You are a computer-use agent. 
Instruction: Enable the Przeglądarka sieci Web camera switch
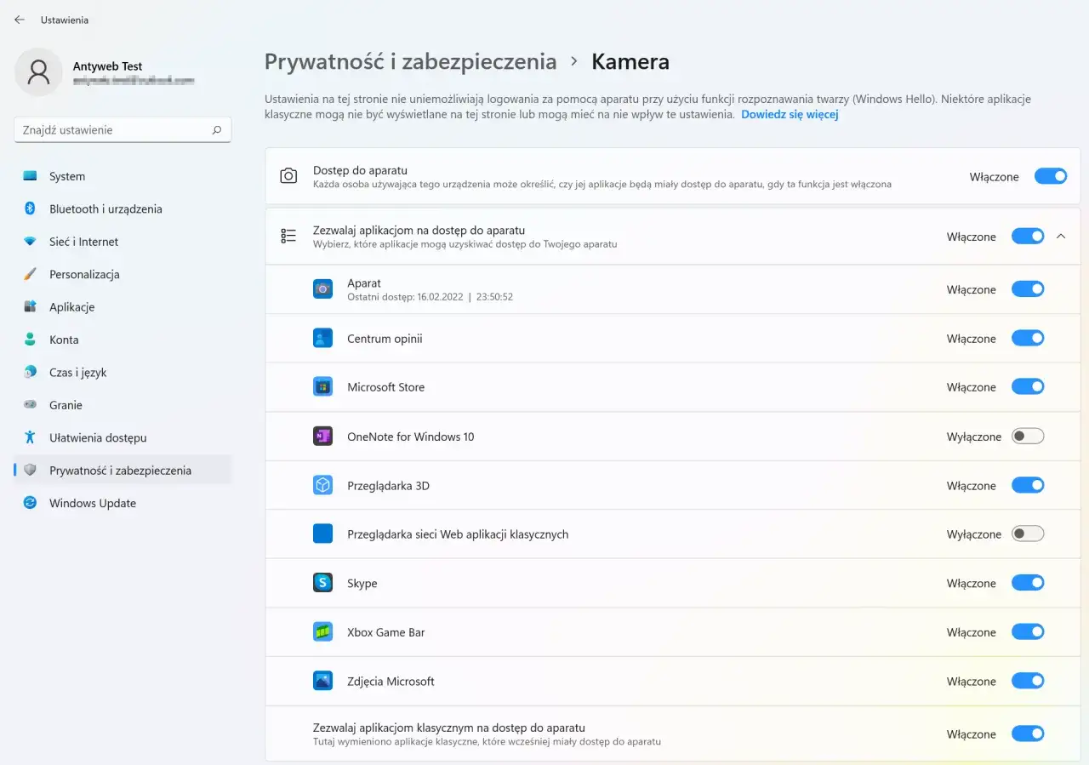pos(1028,534)
